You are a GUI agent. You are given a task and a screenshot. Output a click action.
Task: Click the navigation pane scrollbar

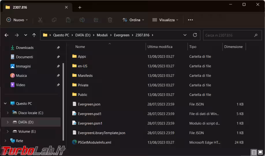[64, 102]
